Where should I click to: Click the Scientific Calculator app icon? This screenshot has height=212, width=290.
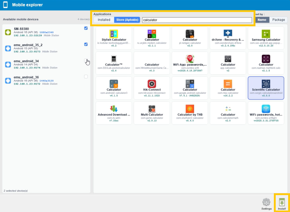[266, 84]
